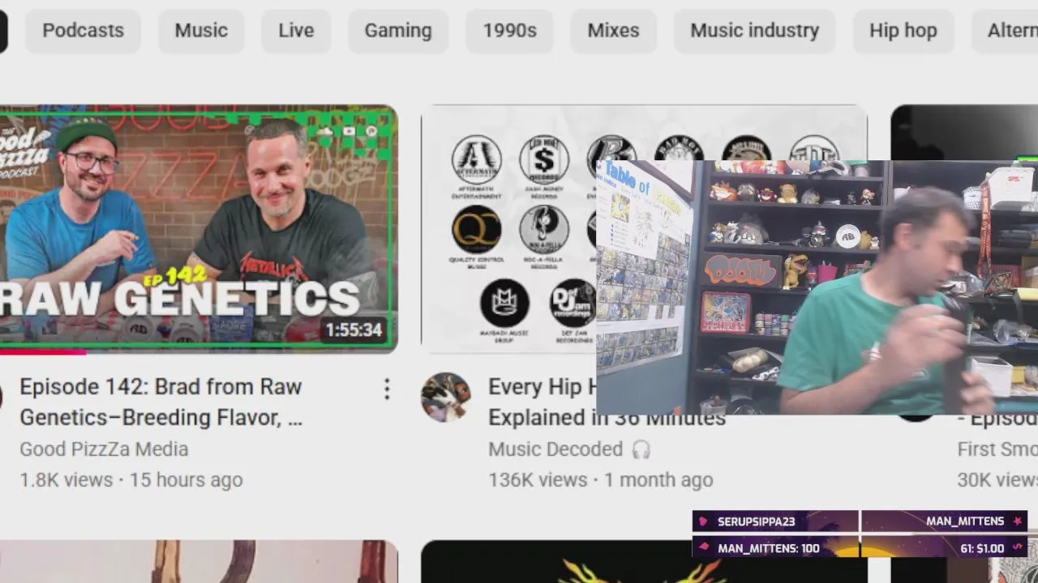Screen dimensions: 1038x583
Task: Visit the Music Decoded channel link
Action: coord(555,449)
